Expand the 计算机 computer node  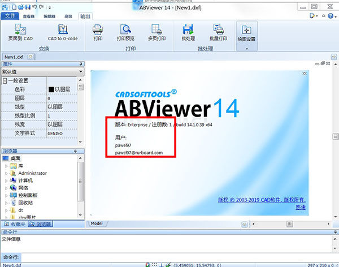(x=6, y=181)
